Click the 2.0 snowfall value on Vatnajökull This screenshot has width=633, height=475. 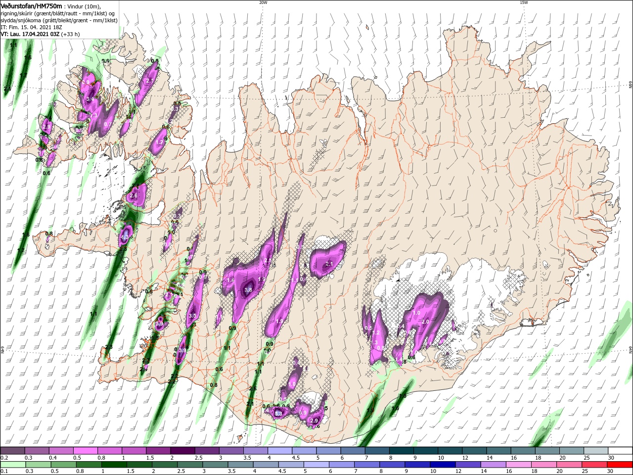coord(425,322)
